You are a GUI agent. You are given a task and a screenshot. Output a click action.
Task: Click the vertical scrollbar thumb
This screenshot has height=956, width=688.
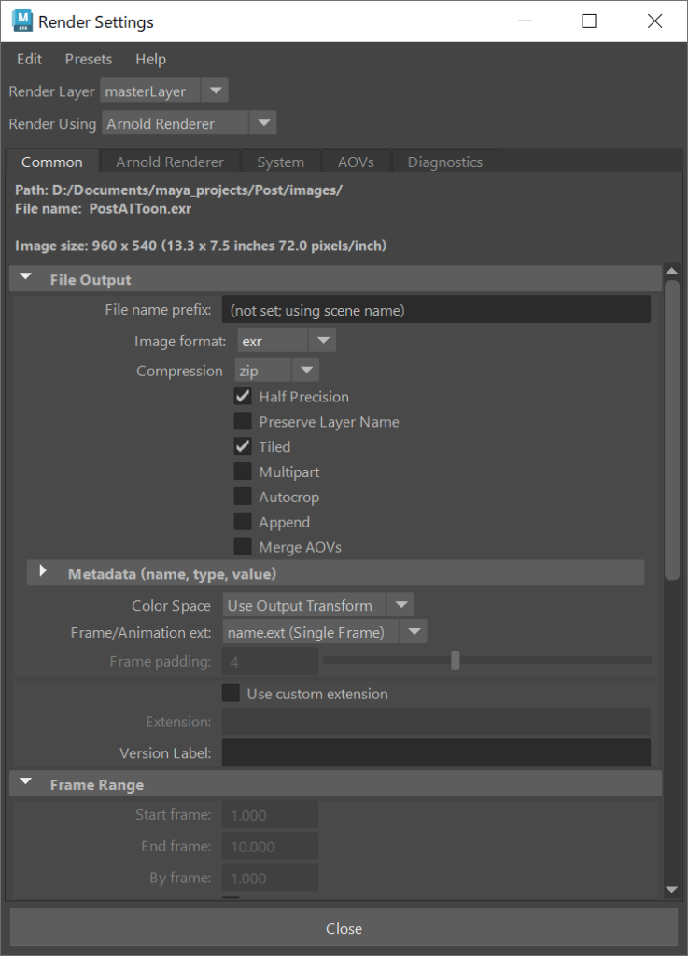coord(671,429)
